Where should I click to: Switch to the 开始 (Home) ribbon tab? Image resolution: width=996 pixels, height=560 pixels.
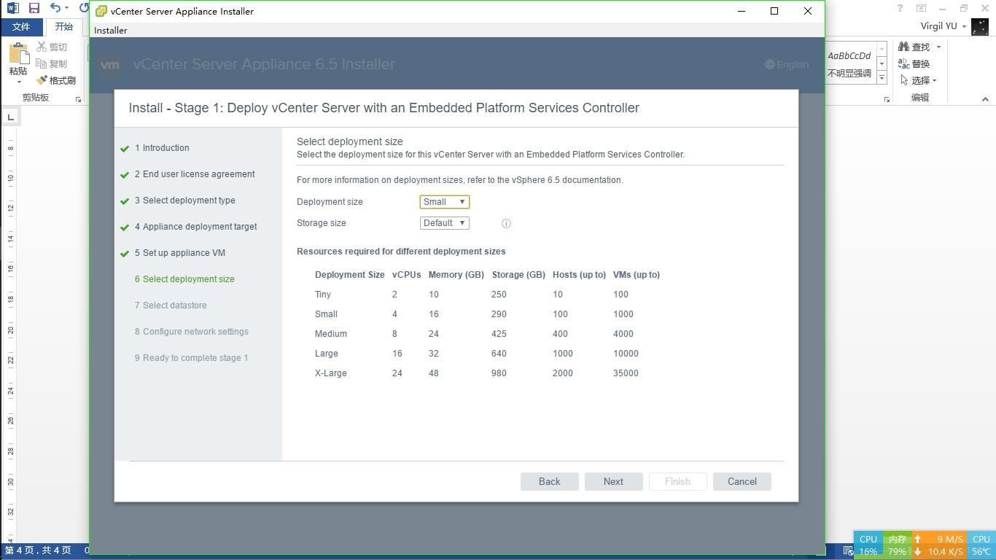click(64, 26)
